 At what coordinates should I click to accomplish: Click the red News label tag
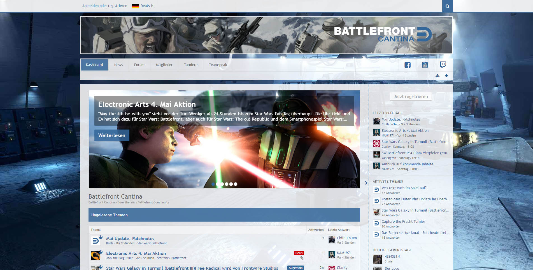coord(299,253)
